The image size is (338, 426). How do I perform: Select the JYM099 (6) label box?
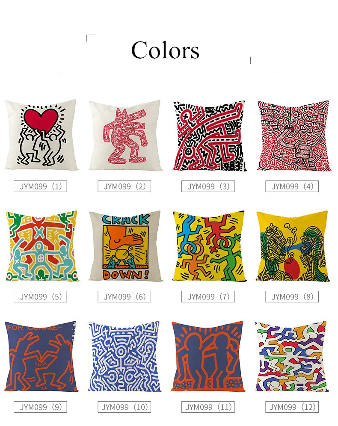pyautogui.click(x=125, y=297)
